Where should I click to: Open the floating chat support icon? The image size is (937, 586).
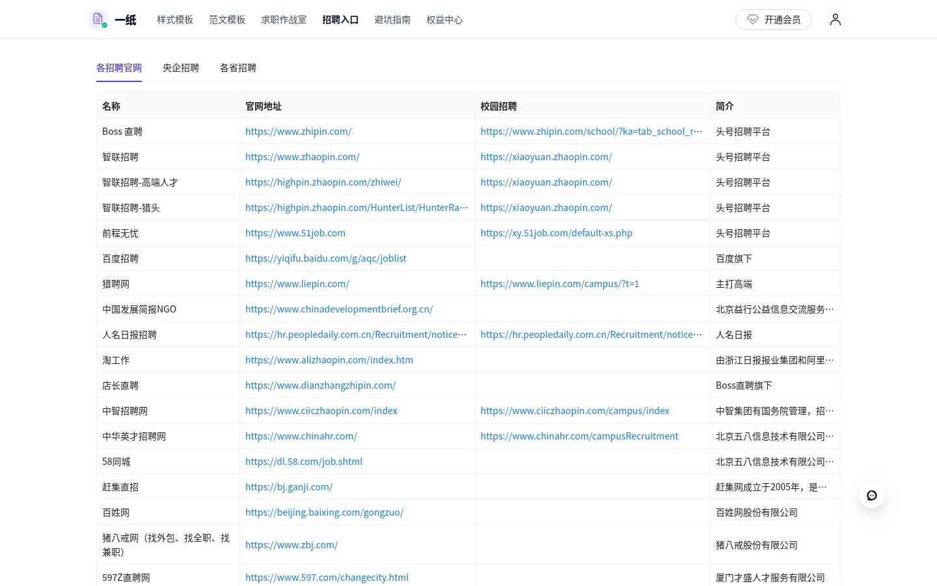pyautogui.click(x=872, y=495)
